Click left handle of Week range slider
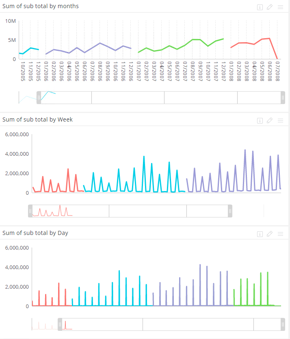This screenshot has height=339, width=290. coord(30,211)
